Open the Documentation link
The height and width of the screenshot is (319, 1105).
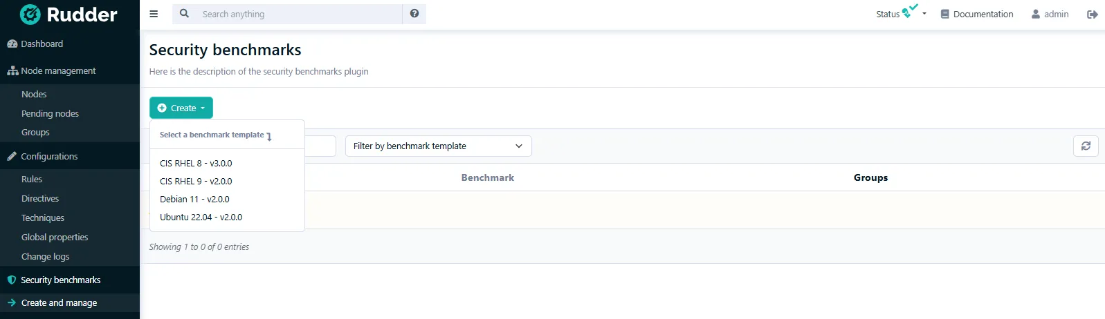click(976, 14)
